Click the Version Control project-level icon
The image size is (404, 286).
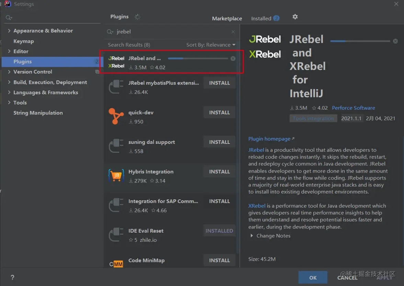coord(97,72)
